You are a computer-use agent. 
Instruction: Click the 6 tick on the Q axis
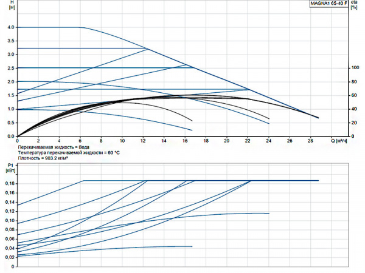coord(80,141)
